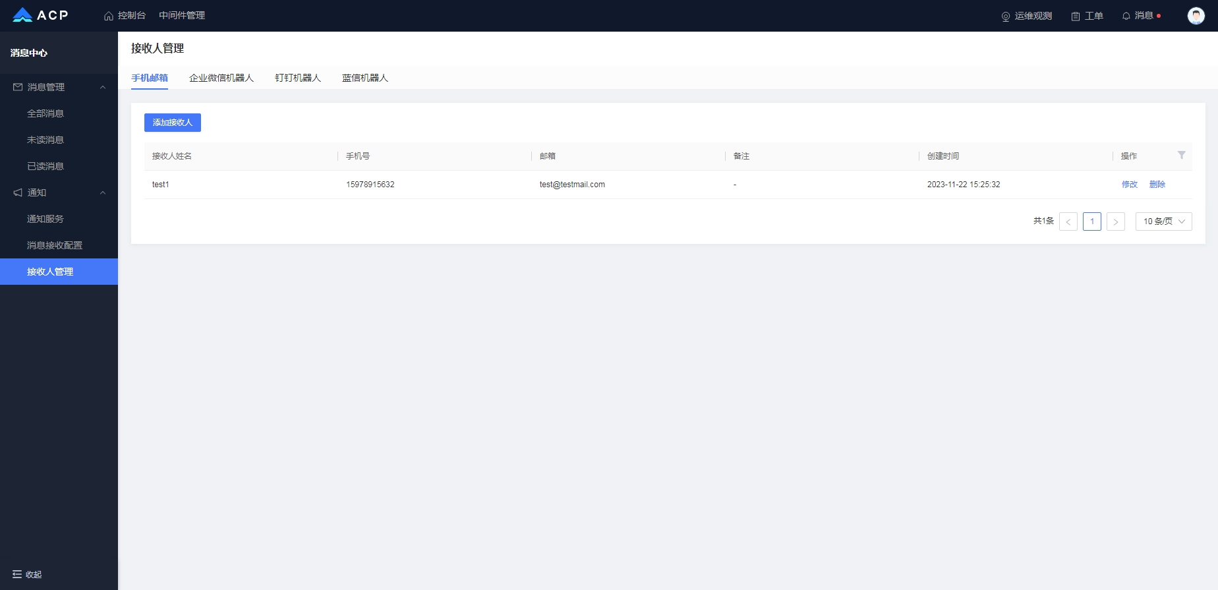Click creation time 2023-11-22 15:25:32
The width and height of the screenshot is (1218, 590).
964,185
